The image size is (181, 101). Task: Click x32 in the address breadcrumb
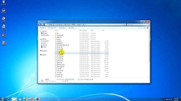(84, 25)
